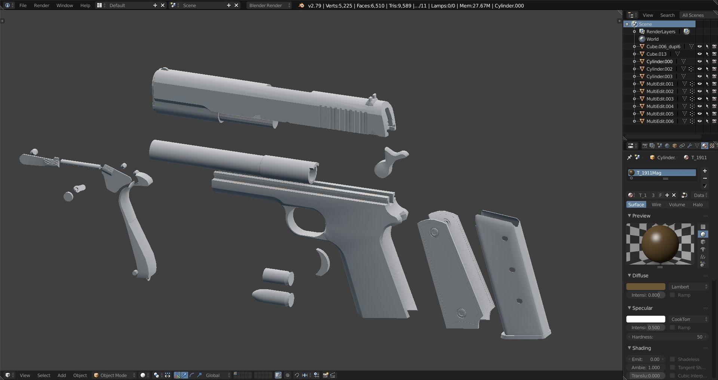Expand Cube.006_dupl6 in the outliner
The image size is (718, 380).
point(634,46)
